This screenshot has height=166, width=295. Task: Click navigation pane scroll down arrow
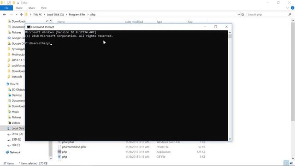(x=50, y=159)
